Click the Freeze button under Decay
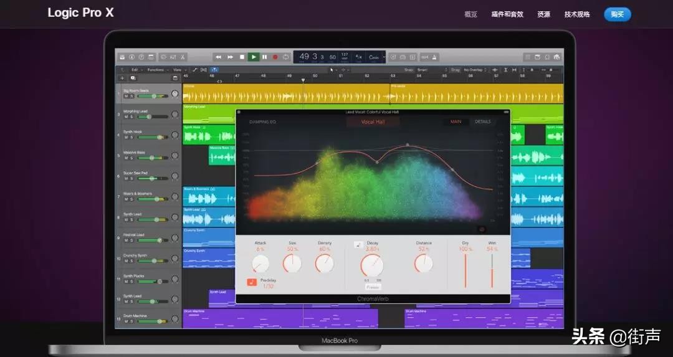The image size is (673, 357). 373,287
